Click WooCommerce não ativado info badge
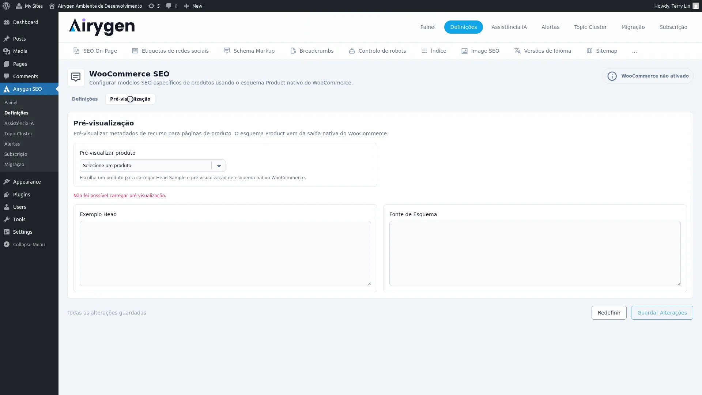This screenshot has height=395, width=702. pos(648,76)
